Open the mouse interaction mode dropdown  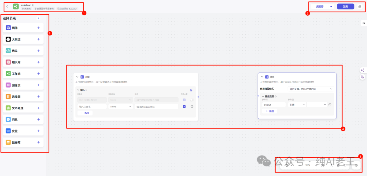[289, 165]
